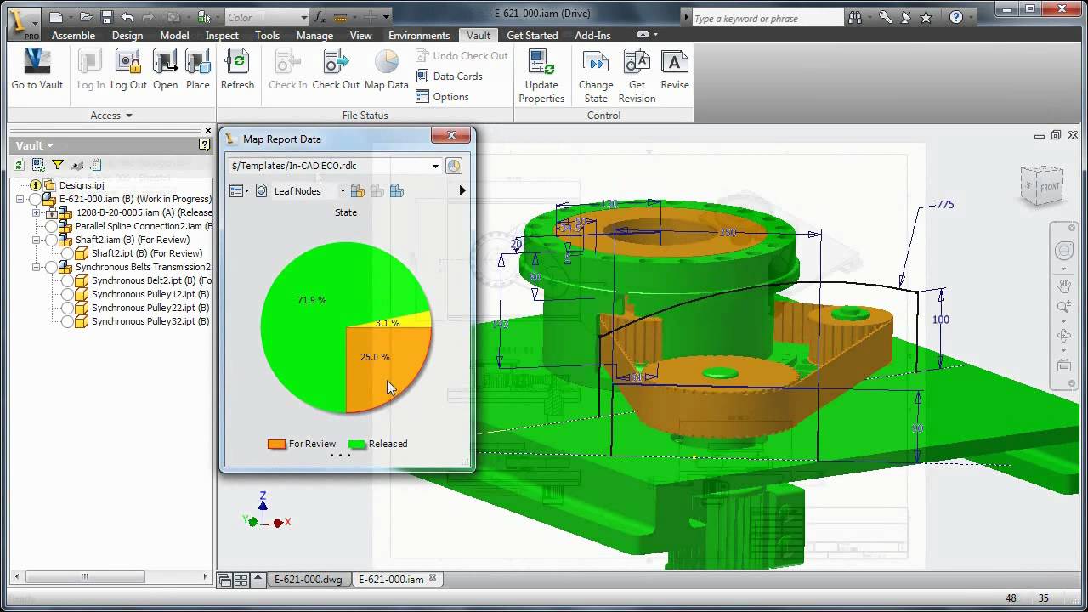Click Map Report Data toolbar overflow arrow
This screenshot has height=612, width=1088.
(462, 191)
